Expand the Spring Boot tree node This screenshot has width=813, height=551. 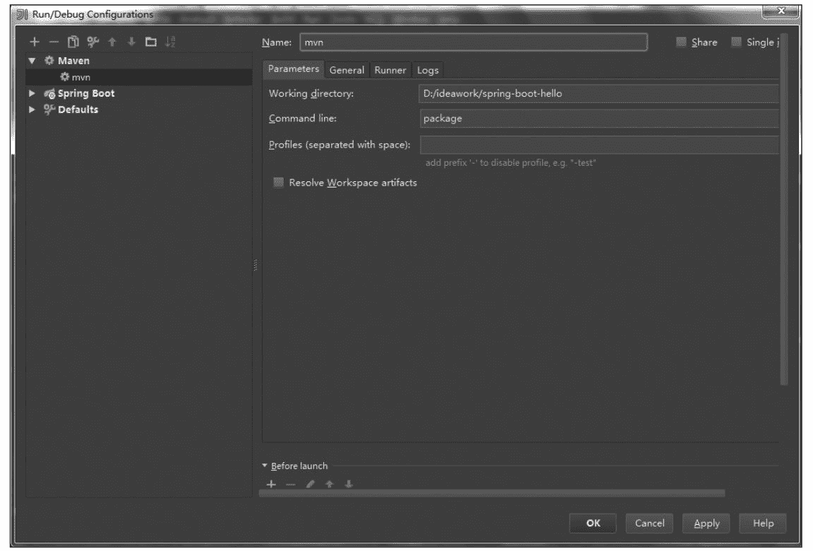32,93
